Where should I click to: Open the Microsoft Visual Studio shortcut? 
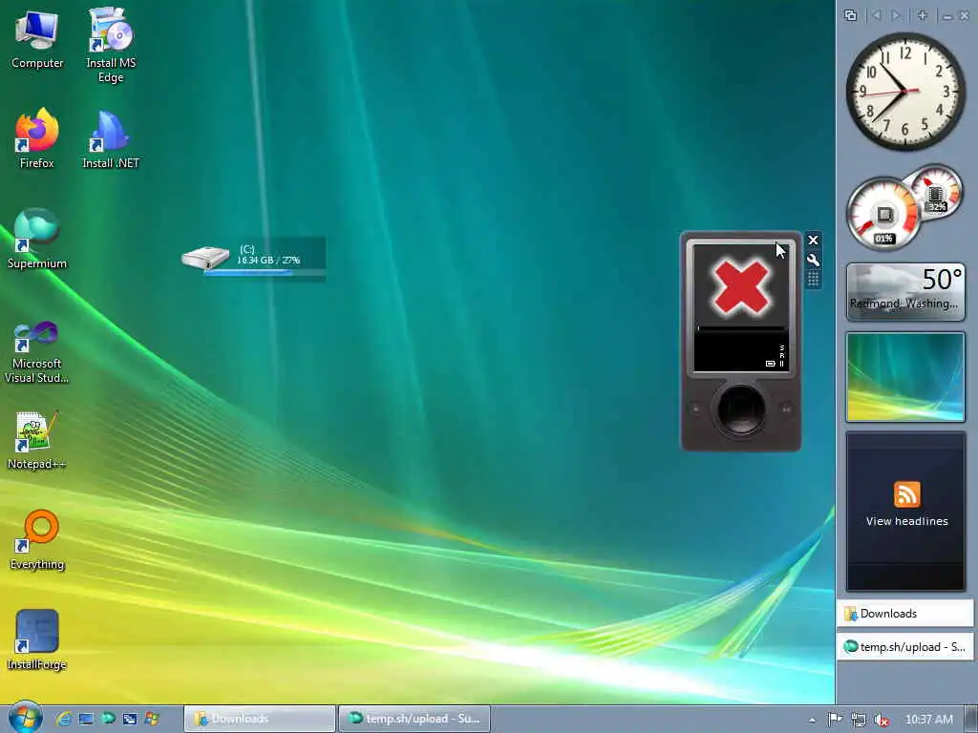click(x=37, y=353)
